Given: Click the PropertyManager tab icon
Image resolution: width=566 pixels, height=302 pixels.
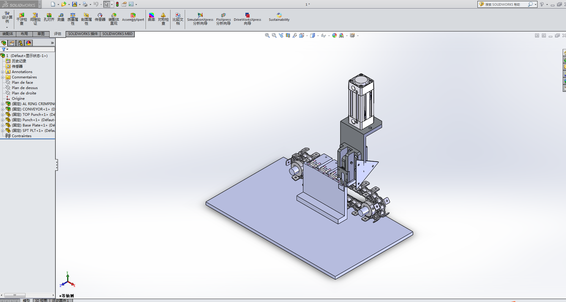Looking at the screenshot, I should tap(12, 43).
